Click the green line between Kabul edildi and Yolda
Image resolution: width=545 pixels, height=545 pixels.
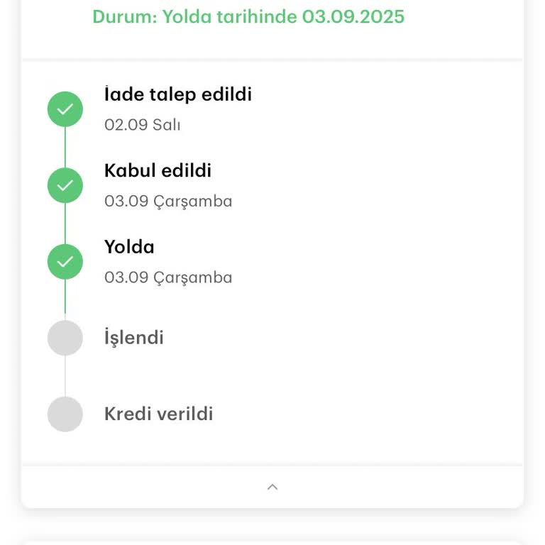(65, 224)
